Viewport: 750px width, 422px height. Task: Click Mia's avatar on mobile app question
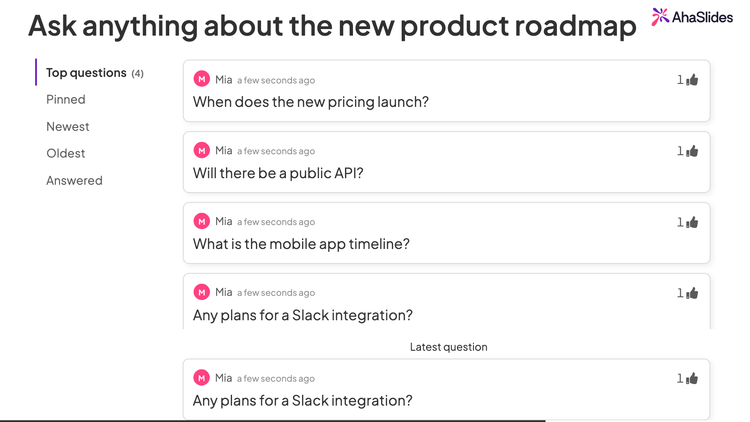point(202,221)
